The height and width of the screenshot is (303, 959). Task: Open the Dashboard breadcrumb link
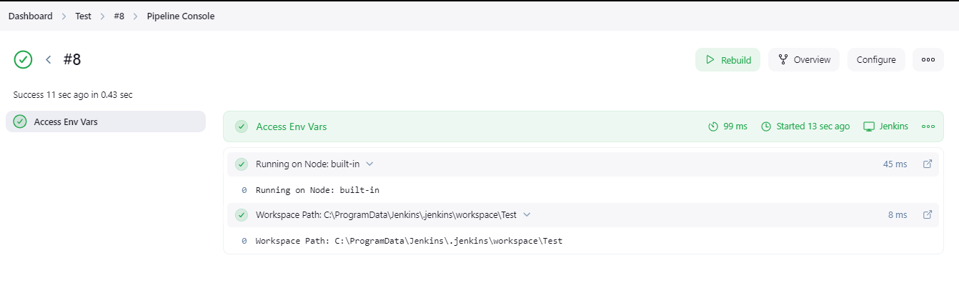[x=30, y=16]
